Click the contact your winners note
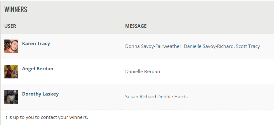This screenshot has width=274, height=131. [x=46, y=117]
